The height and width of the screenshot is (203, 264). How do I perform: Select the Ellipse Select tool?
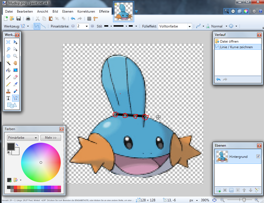point(8,56)
